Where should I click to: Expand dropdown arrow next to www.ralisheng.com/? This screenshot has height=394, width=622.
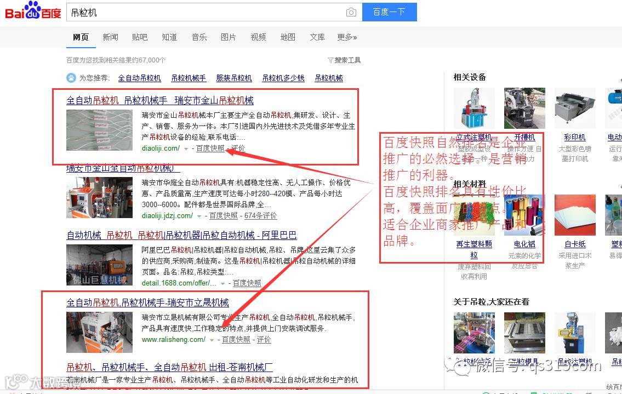(x=212, y=340)
